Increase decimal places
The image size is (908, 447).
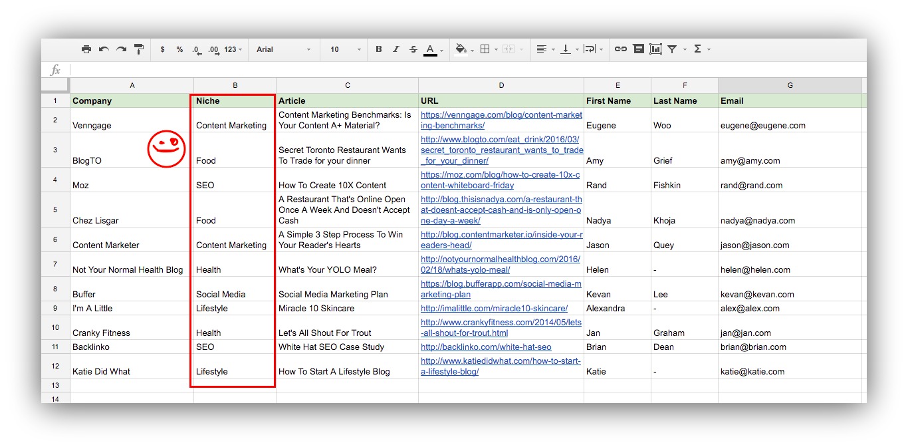(213, 50)
